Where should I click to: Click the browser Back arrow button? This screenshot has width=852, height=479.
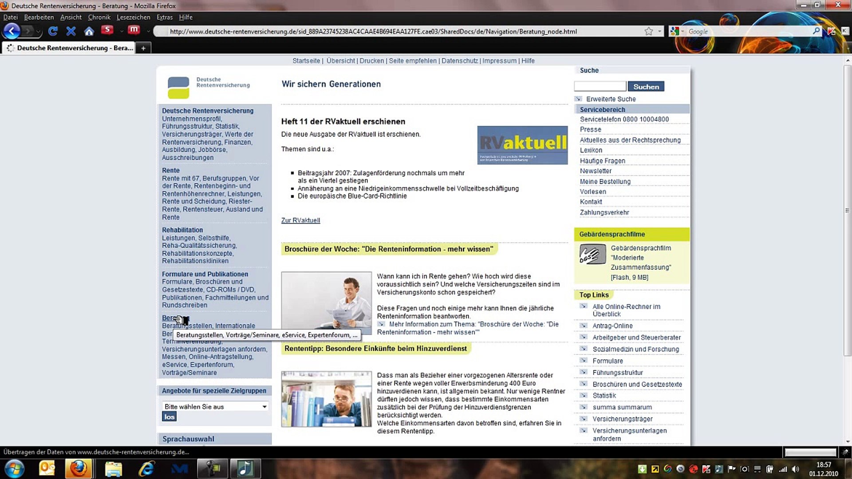[12, 31]
